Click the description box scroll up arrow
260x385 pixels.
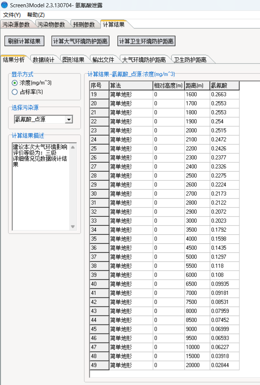click(x=73, y=147)
